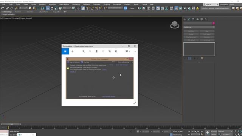Click the yellow warning triangle icon
The image size is (242, 136).
pyautogui.click(x=197, y=8)
